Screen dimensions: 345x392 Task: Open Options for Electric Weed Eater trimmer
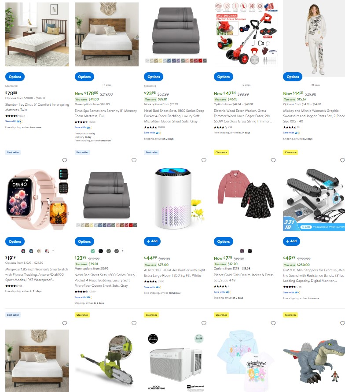click(x=224, y=77)
